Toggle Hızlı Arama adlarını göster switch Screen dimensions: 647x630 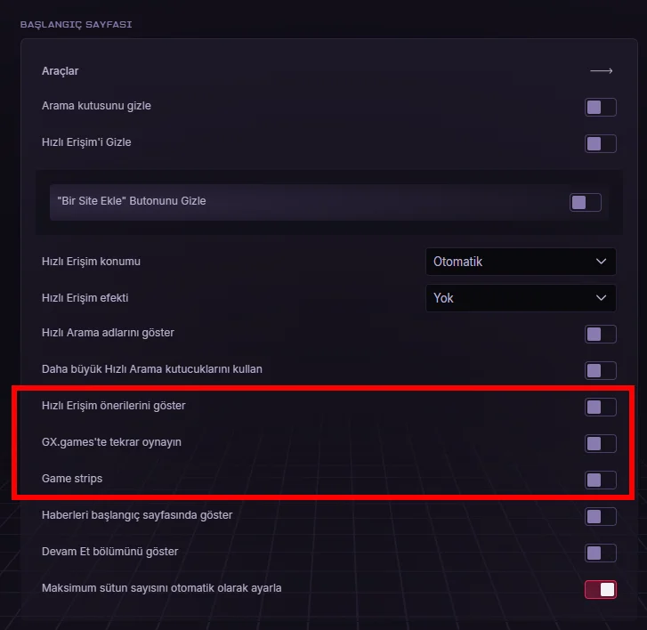point(601,335)
